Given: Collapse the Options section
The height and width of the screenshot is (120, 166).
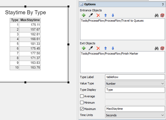Looking at the screenshot, I should pyautogui.click(x=81, y=4).
